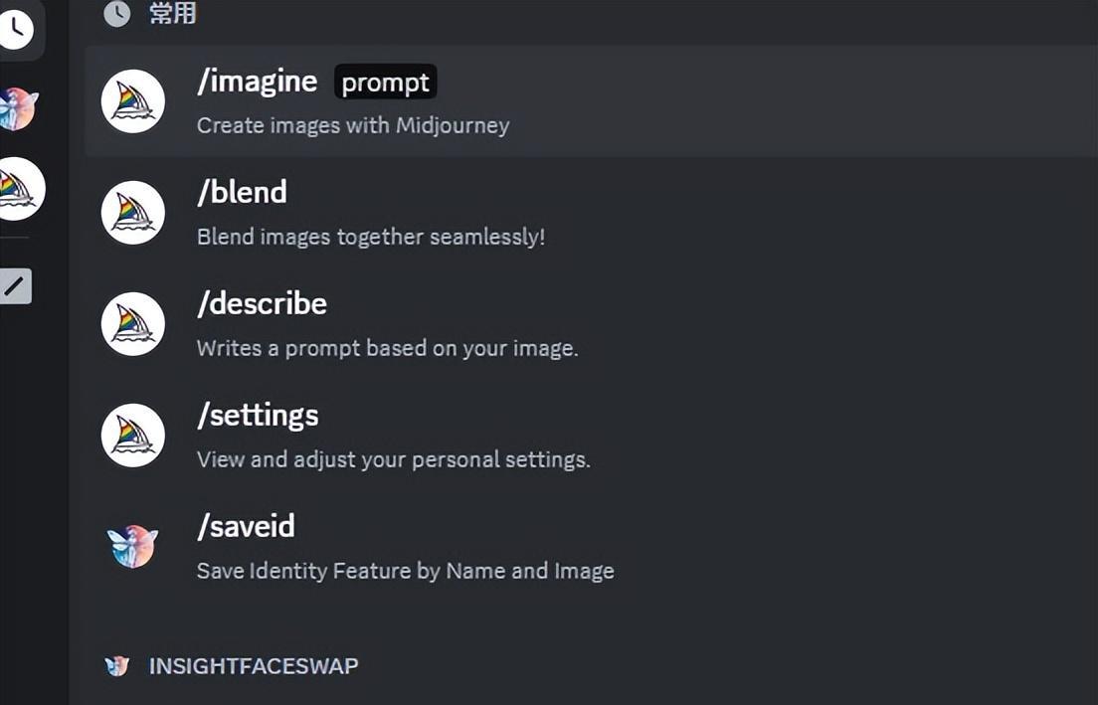Run the /settings command entry

click(590, 436)
